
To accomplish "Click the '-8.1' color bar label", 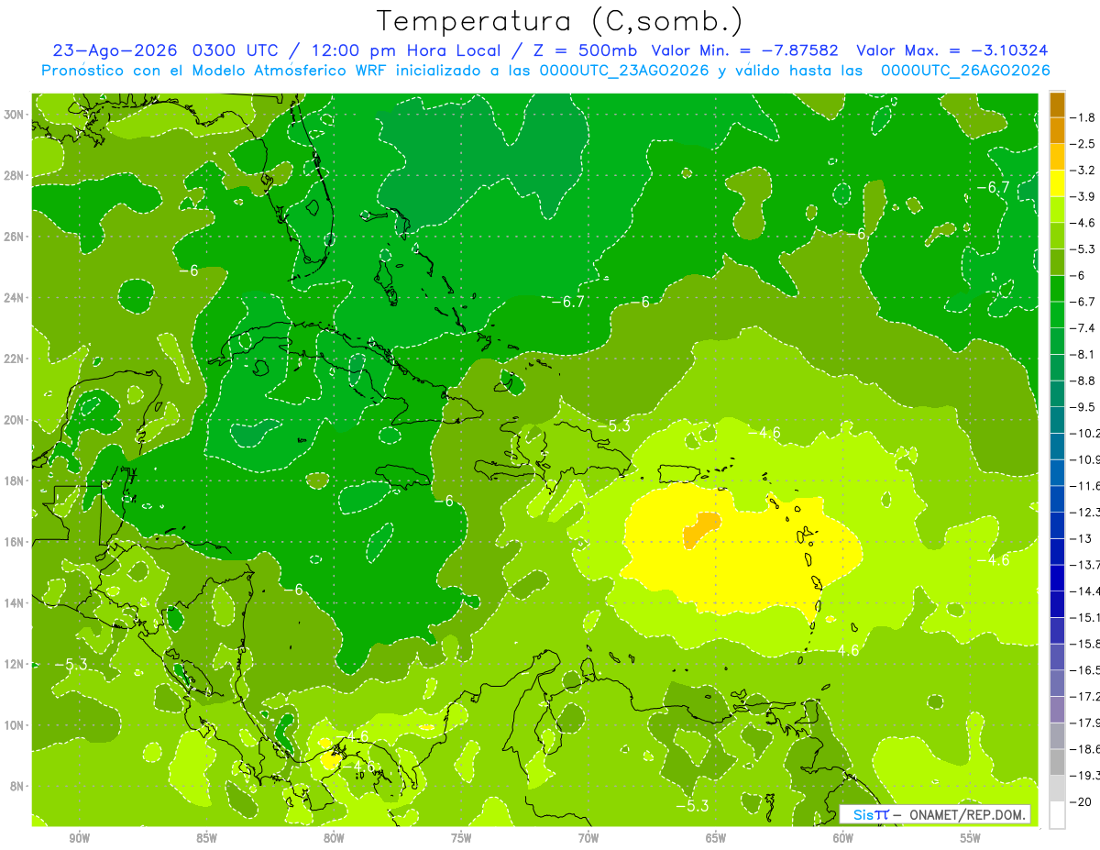I will (x=1083, y=354).
